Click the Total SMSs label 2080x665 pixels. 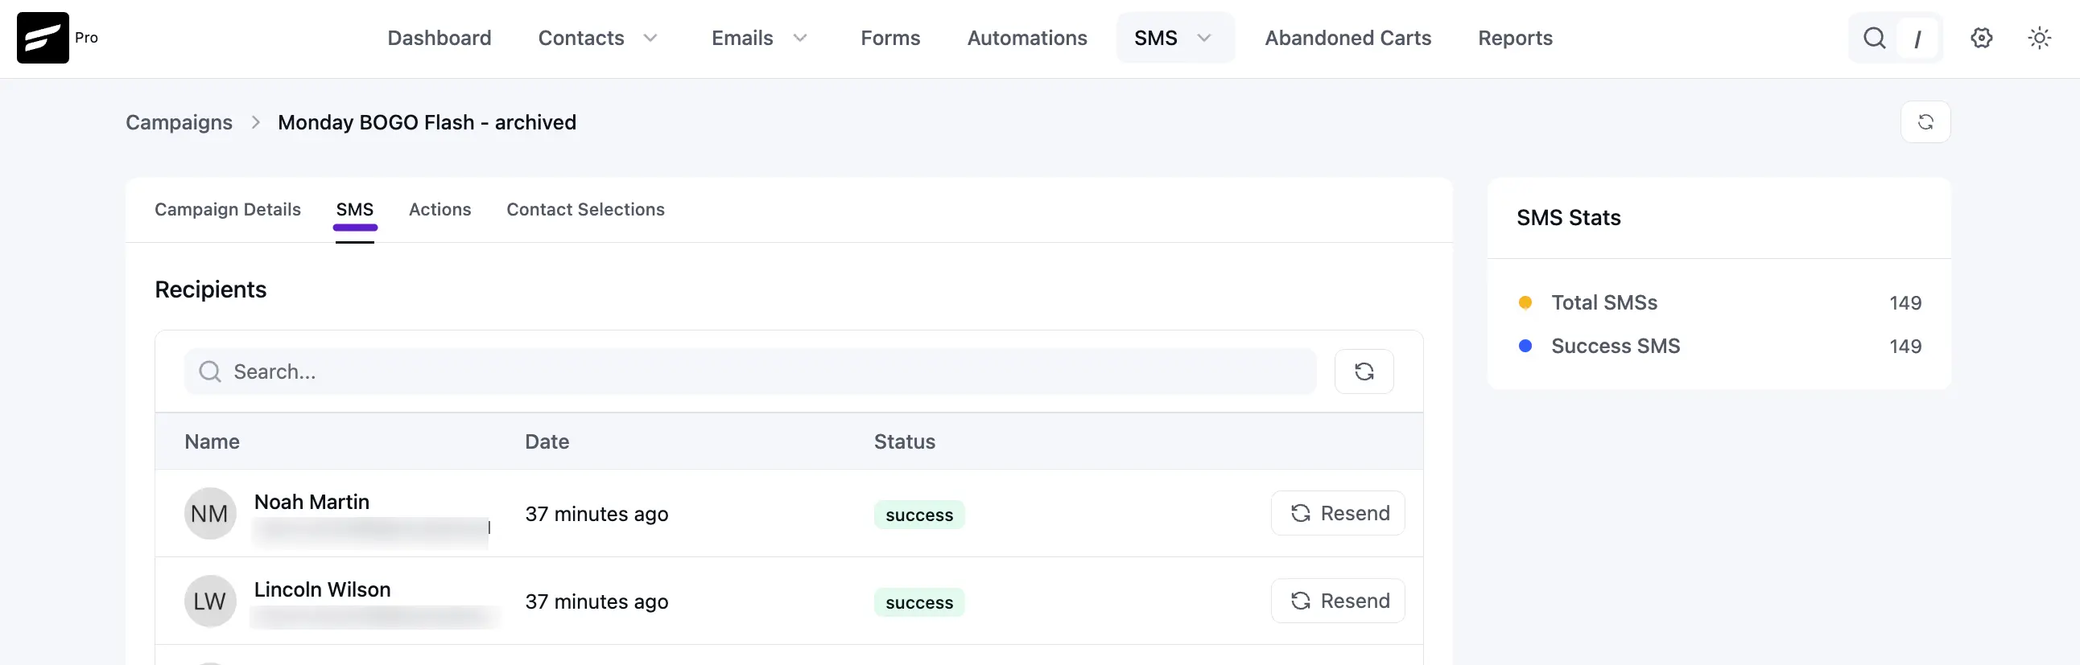pyautogui.click(x=1603, y=302)
